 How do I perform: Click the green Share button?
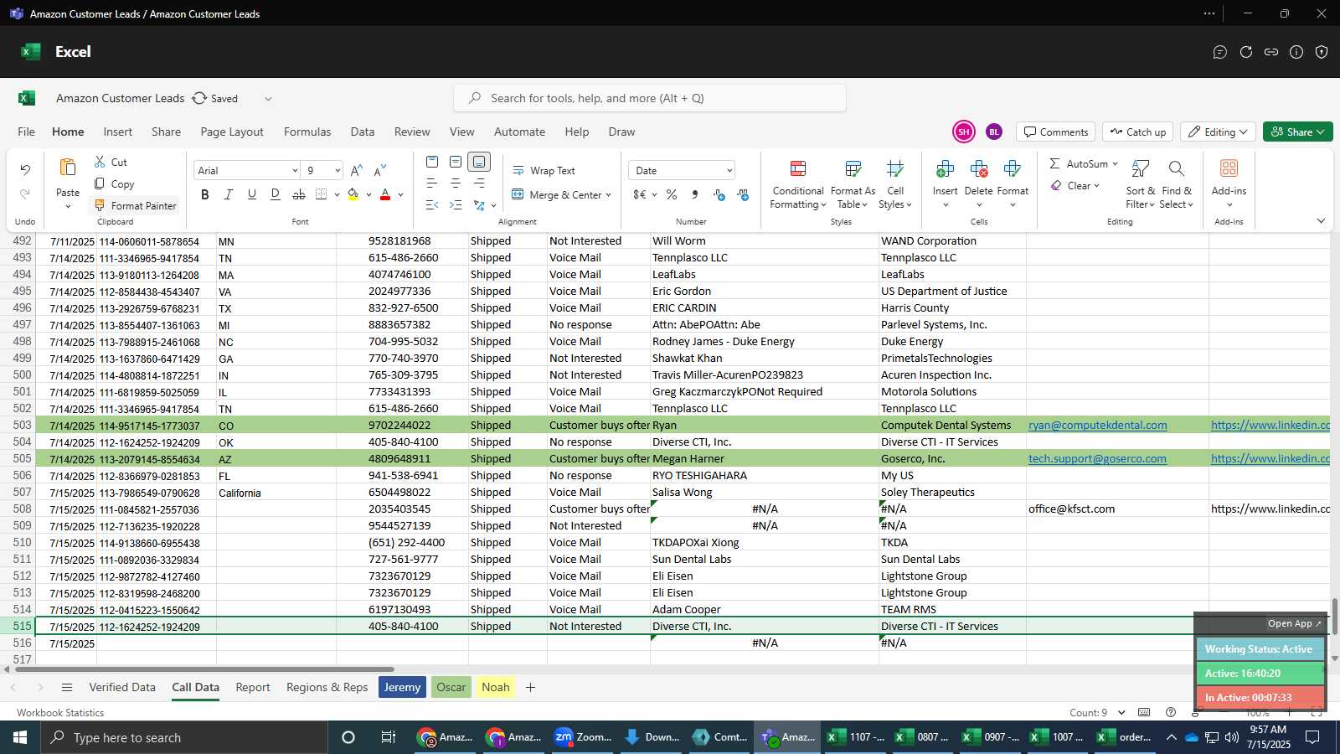(1297, 132)
